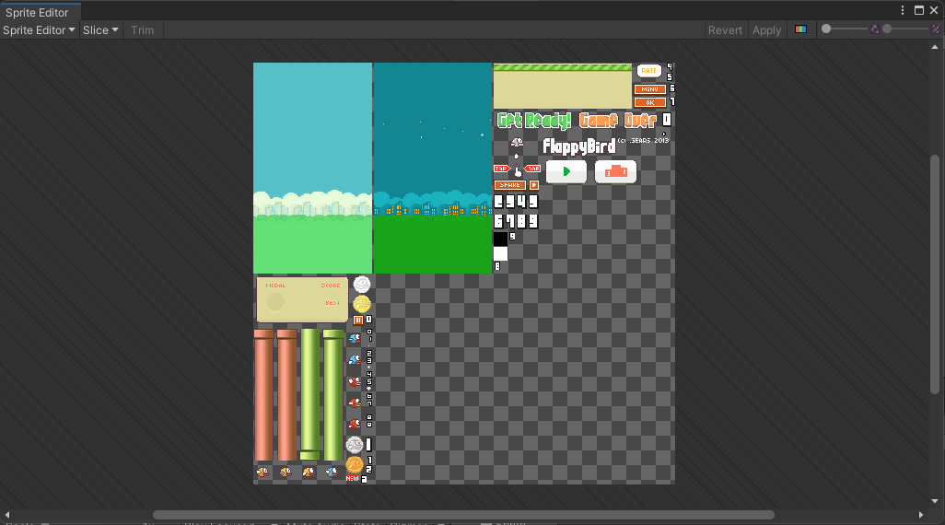The width and height of the screenshot is (945, 525).
Task: Click the horizontal scrollbar thumb
Action: [x=463, y=515]
